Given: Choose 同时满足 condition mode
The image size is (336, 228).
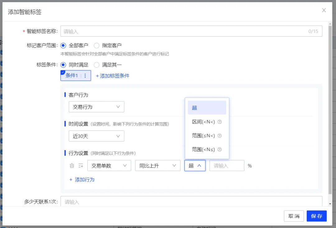Looking at the screenshot, I should tap(63, 65).
